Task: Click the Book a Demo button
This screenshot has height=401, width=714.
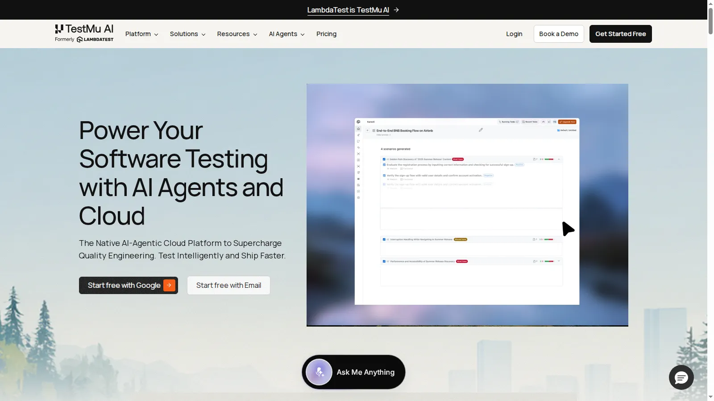Action: pos(559,34)
